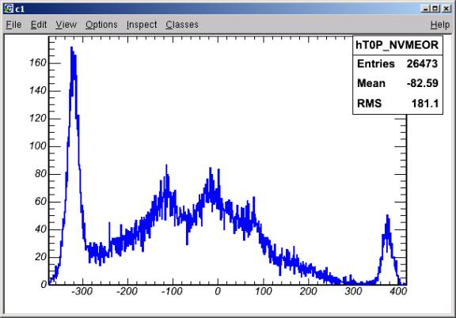Open the Inspect menu
This screenshot has height=318, width=456.
click(142, 25)
